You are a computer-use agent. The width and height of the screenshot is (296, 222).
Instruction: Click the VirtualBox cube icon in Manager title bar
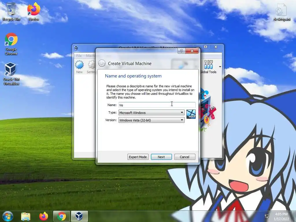coord(76,48)
